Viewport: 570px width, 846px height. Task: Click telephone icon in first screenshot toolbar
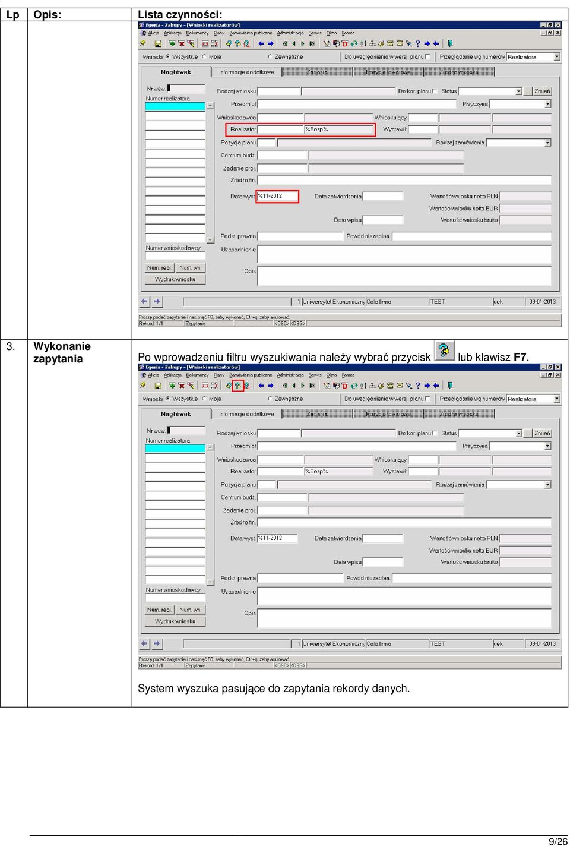pos(391,43)
